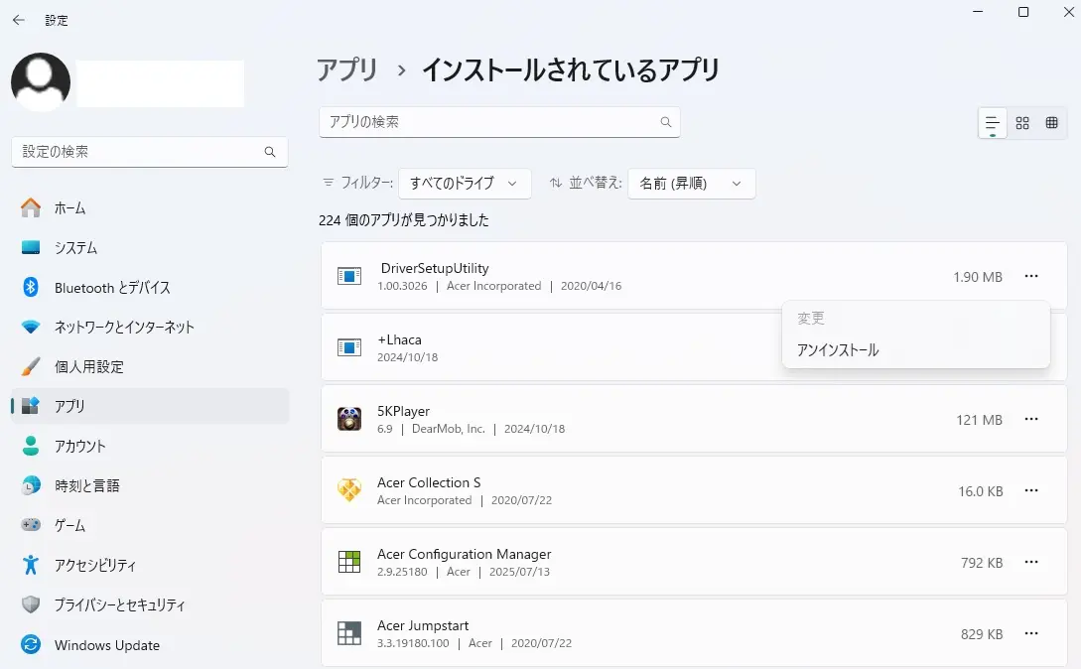Click the 224 個のアプリが見つかりました text

pos(404,220)
